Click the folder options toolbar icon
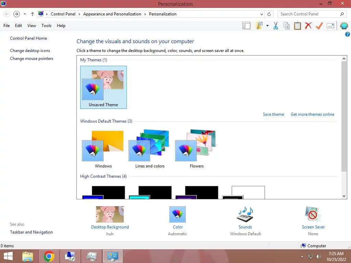The image size is (351, 263). [259, 26]
